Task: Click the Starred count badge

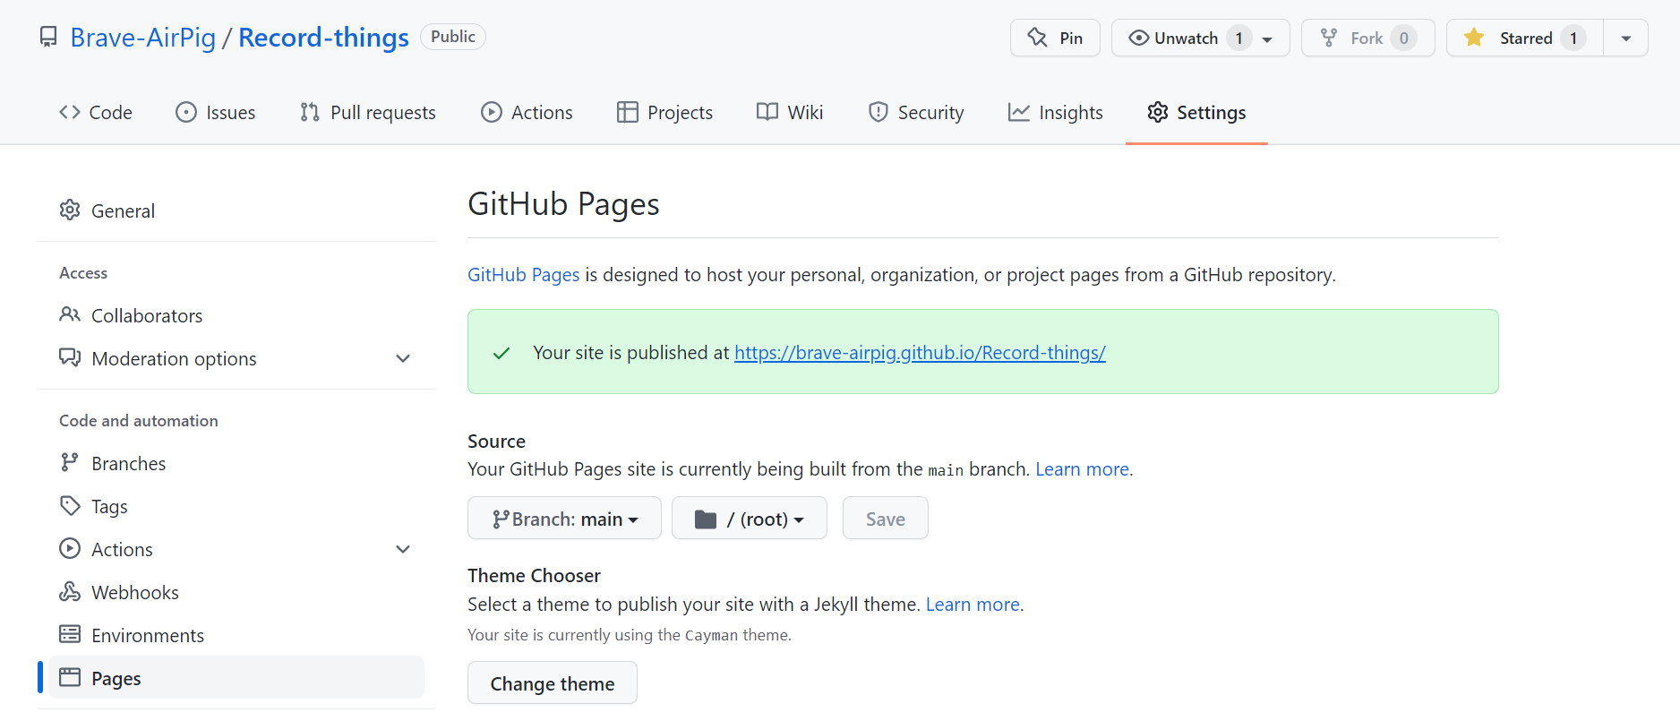Action: [x=1573, y=39]
